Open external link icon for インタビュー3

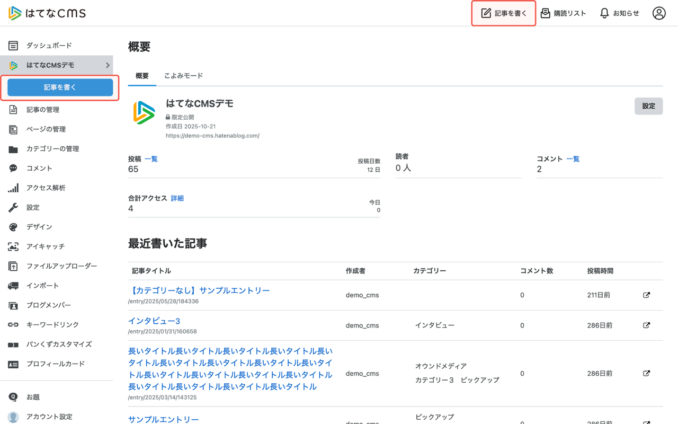[x=646, y=325]
